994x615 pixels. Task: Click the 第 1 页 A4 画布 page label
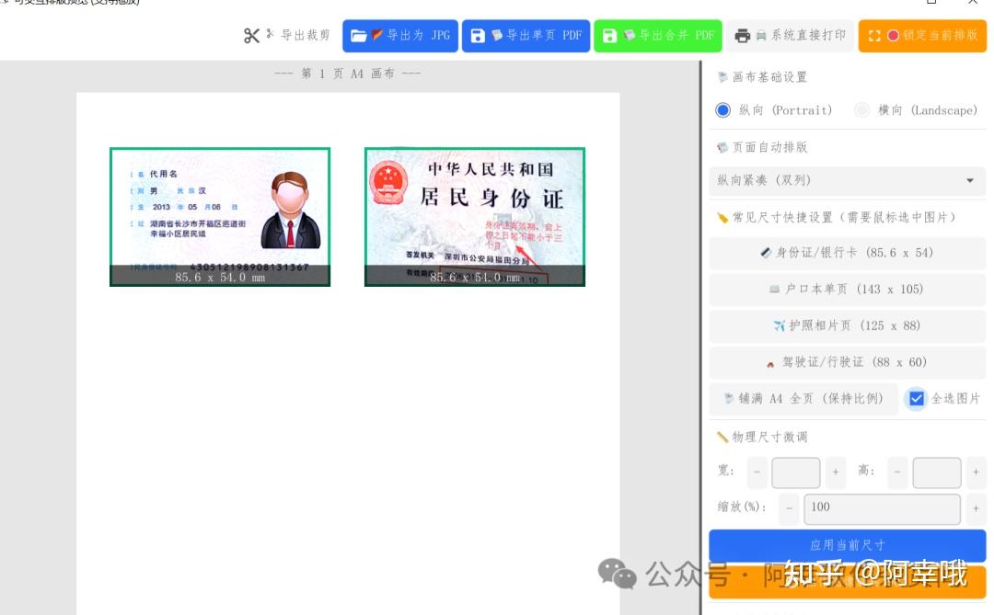(348, 74)
